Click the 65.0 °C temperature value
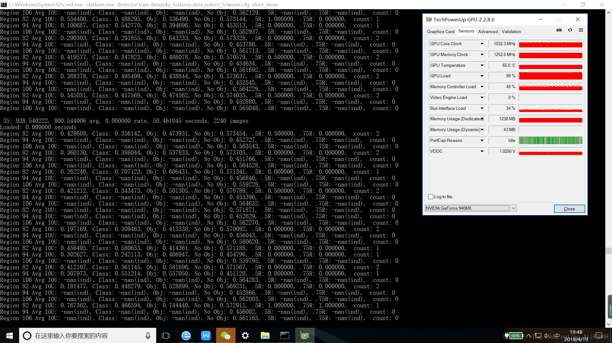The height and width of the screenshot is (343, 612). pyautogui.click(x=503, y=66)
